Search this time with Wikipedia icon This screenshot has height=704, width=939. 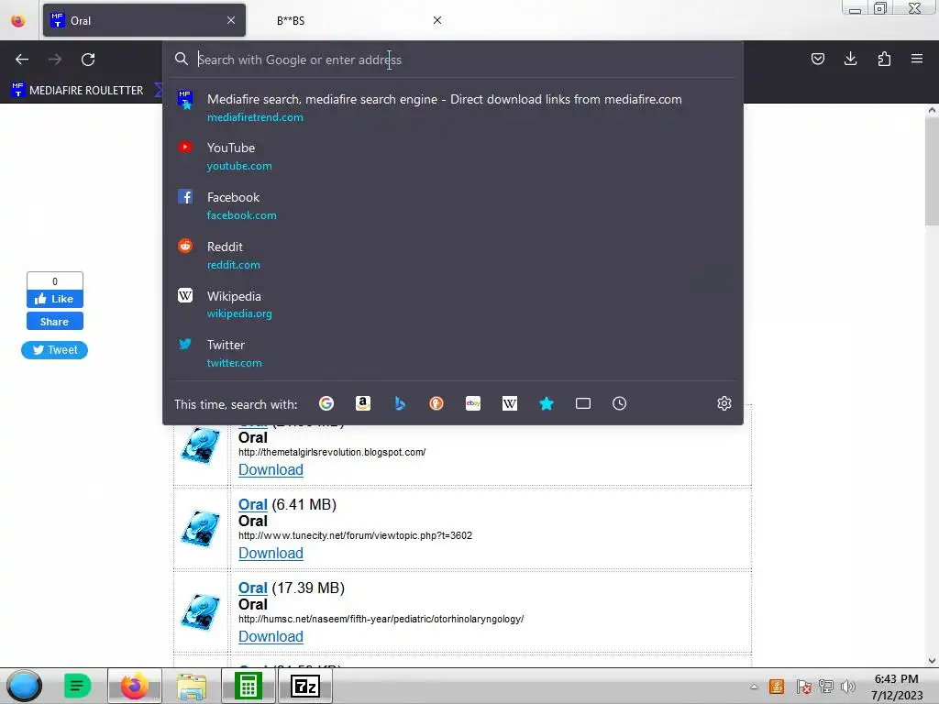coord(510,403)
